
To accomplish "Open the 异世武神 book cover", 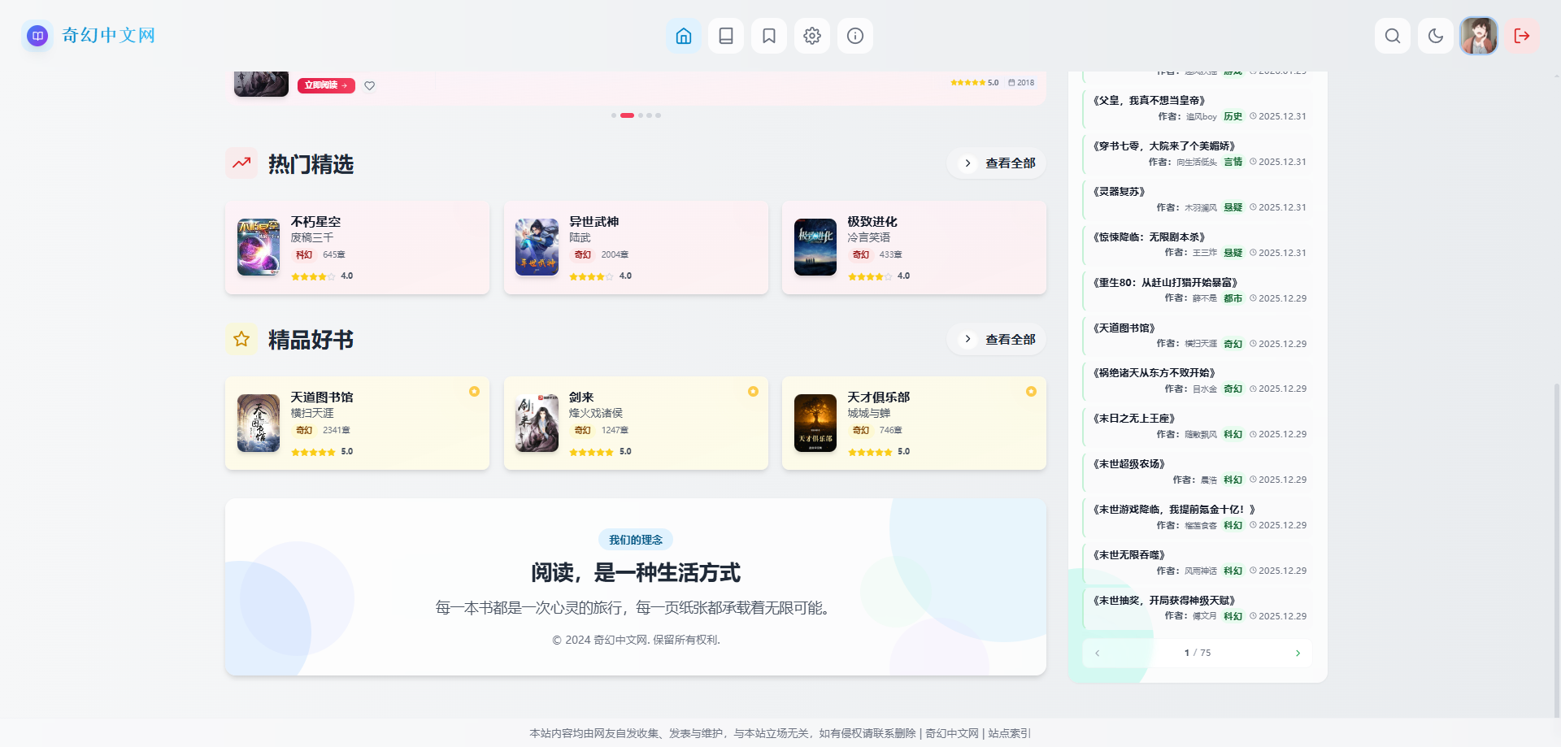I will click(537, 247).
